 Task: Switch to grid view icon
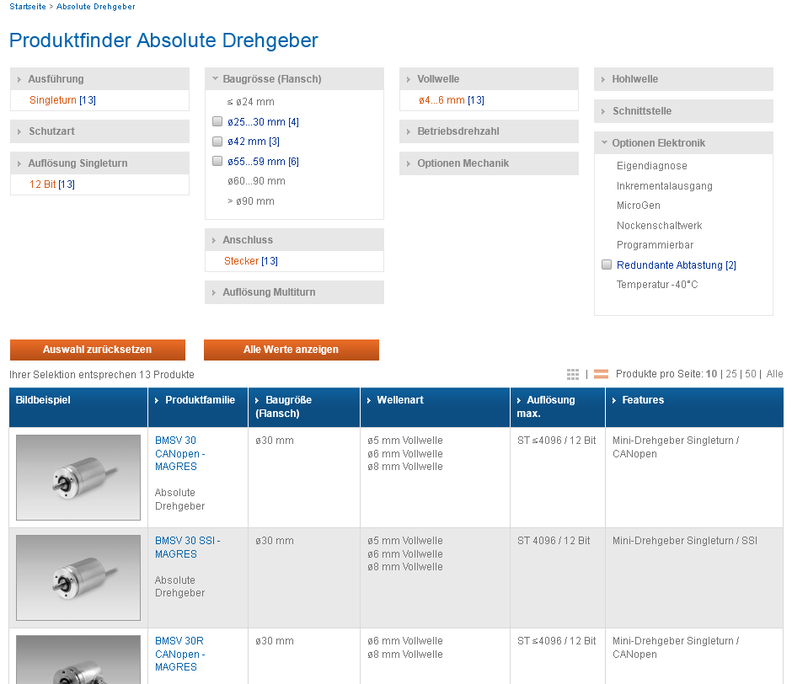click(x=573, y=374)
